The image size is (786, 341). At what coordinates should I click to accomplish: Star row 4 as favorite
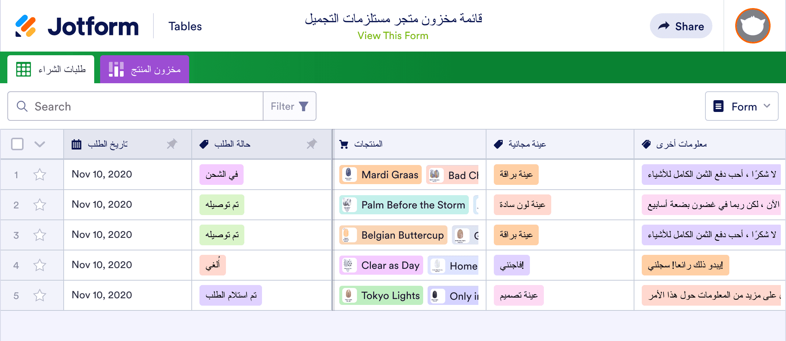coord(40,265)
